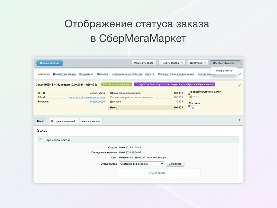Select Печать этикетки menu item
Screen dimensions: 277x208
pyautogui.click(x=223, y=71)
